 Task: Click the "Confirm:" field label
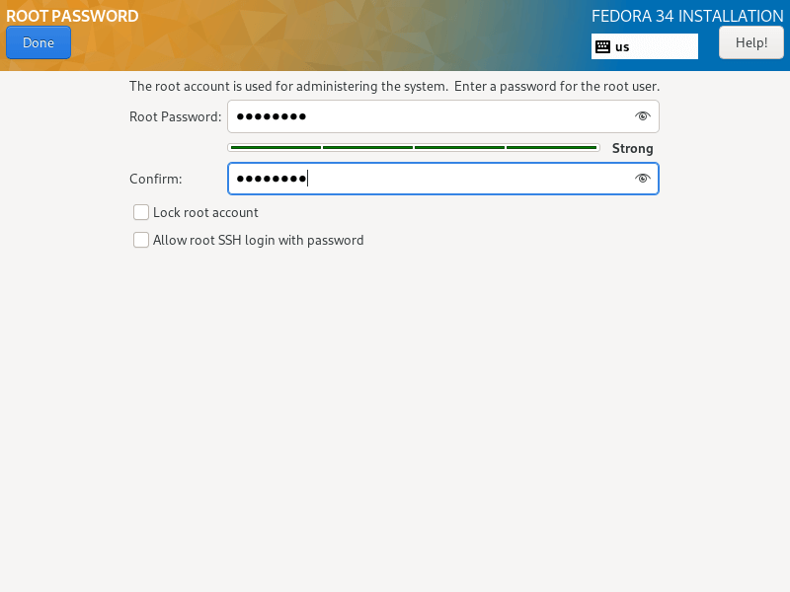[155, 179]
